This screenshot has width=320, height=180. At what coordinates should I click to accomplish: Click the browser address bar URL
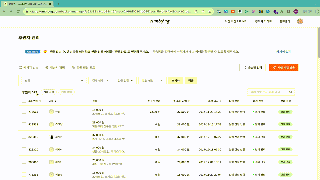[x=111, y=11]
